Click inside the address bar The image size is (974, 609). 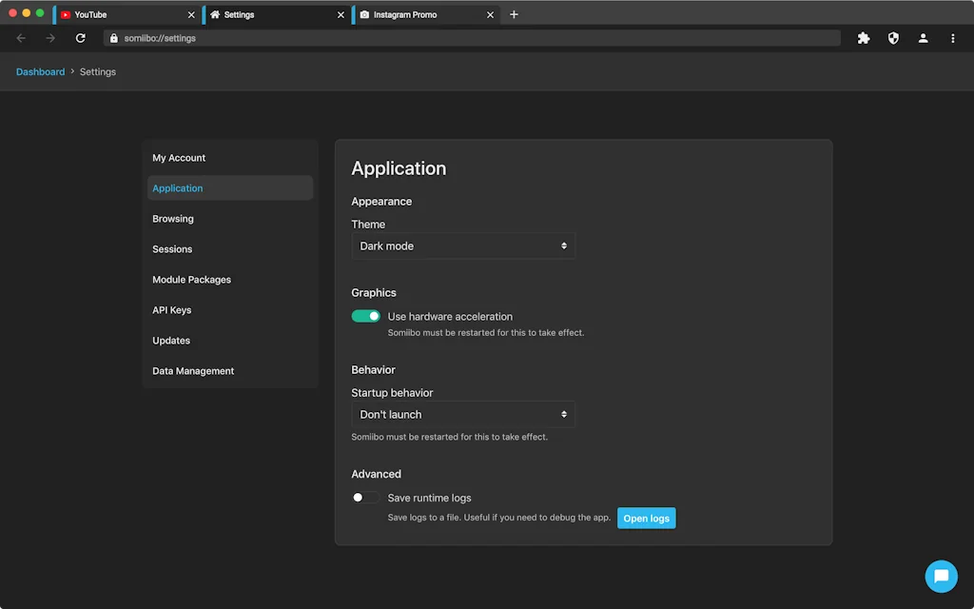[380, 38]
